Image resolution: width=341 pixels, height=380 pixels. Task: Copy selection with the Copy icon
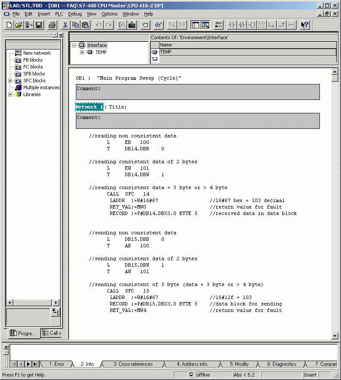[75, 25]
